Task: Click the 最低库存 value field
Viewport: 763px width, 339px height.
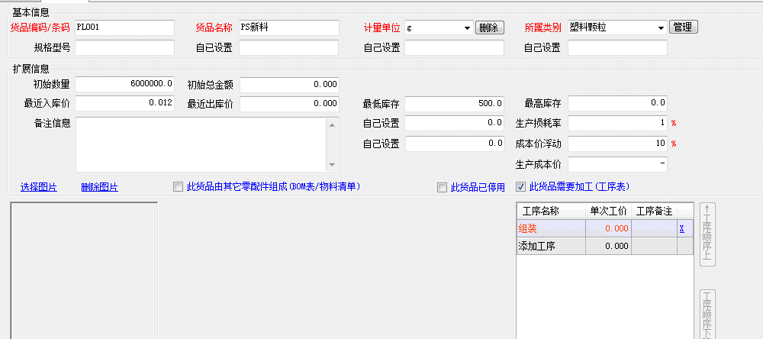Action: (454, 103)
